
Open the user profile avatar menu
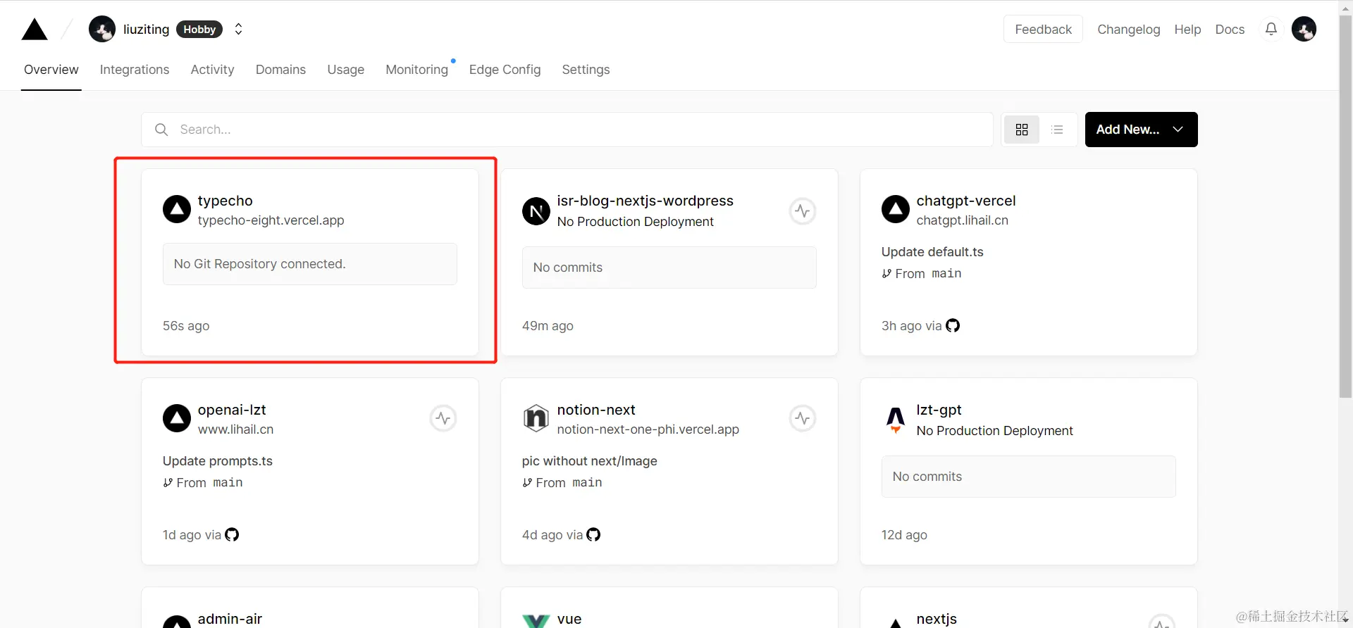click(x=1304, y=29)
